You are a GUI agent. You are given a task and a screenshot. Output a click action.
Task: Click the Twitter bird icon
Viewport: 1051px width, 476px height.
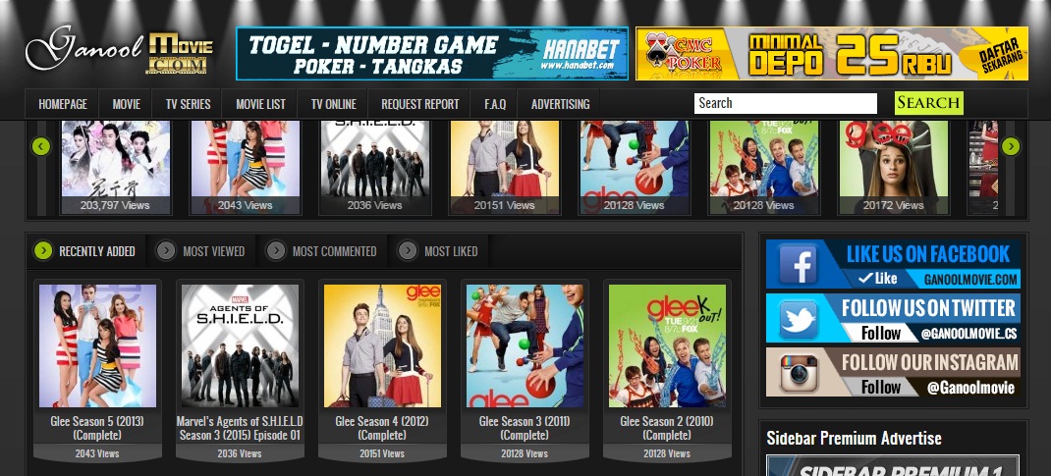(798, 319)
